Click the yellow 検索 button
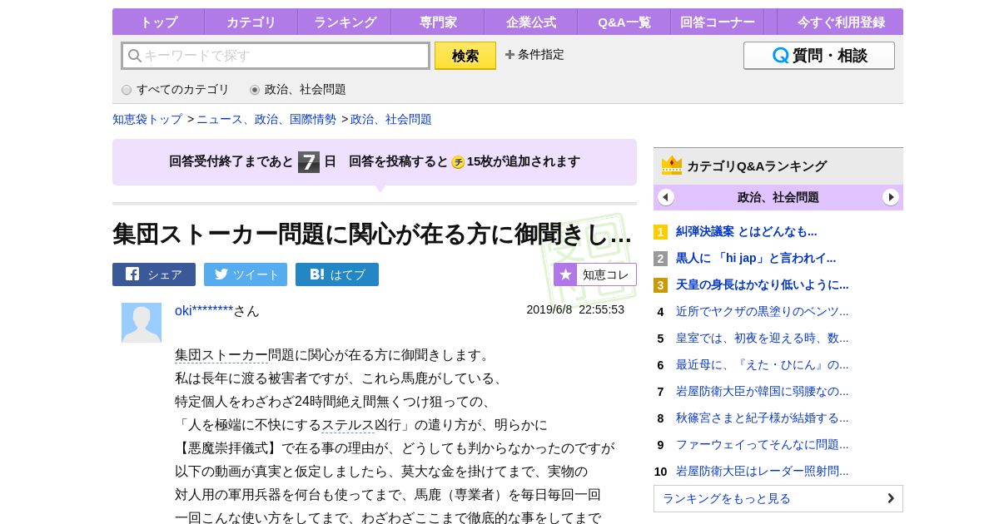The image size is (999, 524). tap(465, 56)
